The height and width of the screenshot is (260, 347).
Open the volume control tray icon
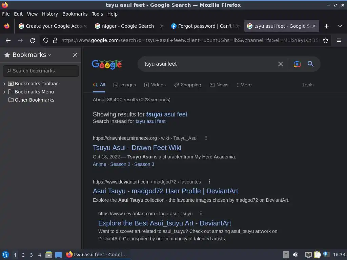pos(295,255)
